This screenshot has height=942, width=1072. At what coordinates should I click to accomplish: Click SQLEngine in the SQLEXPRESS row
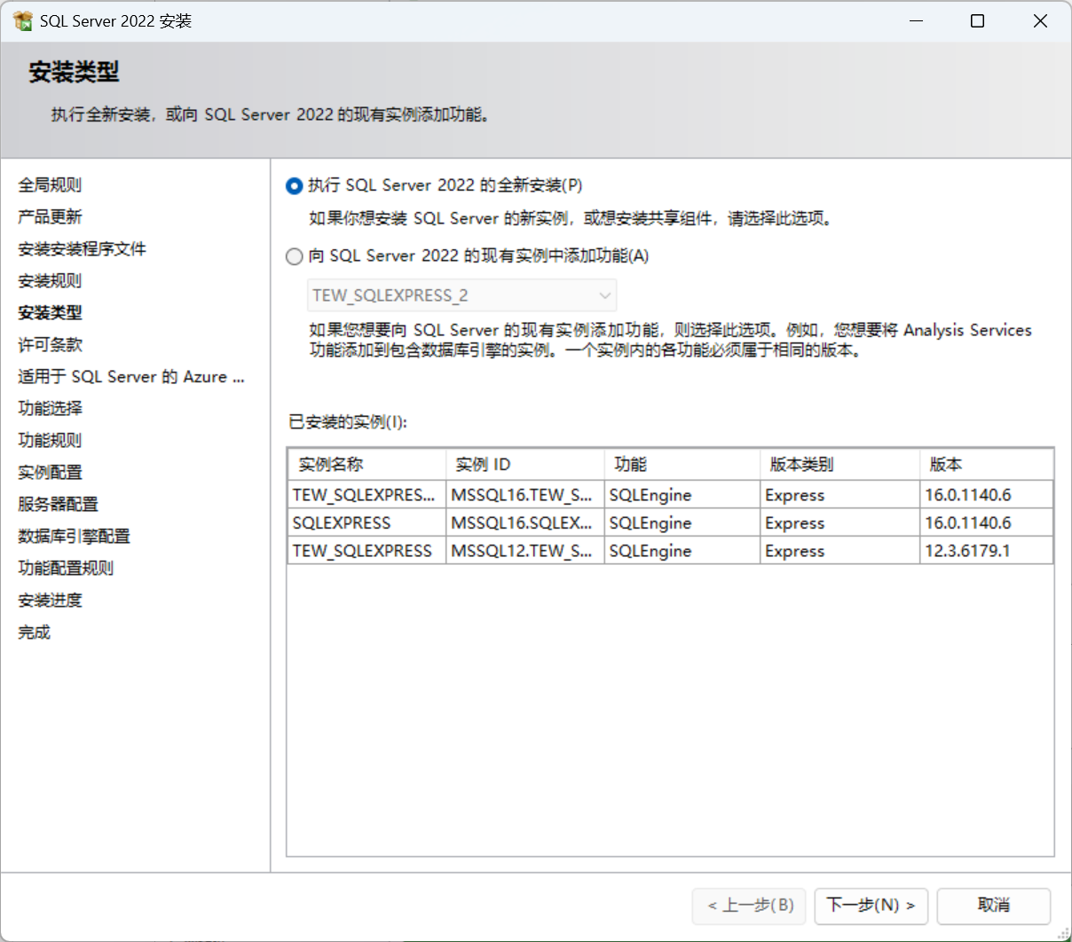[682, 522]
